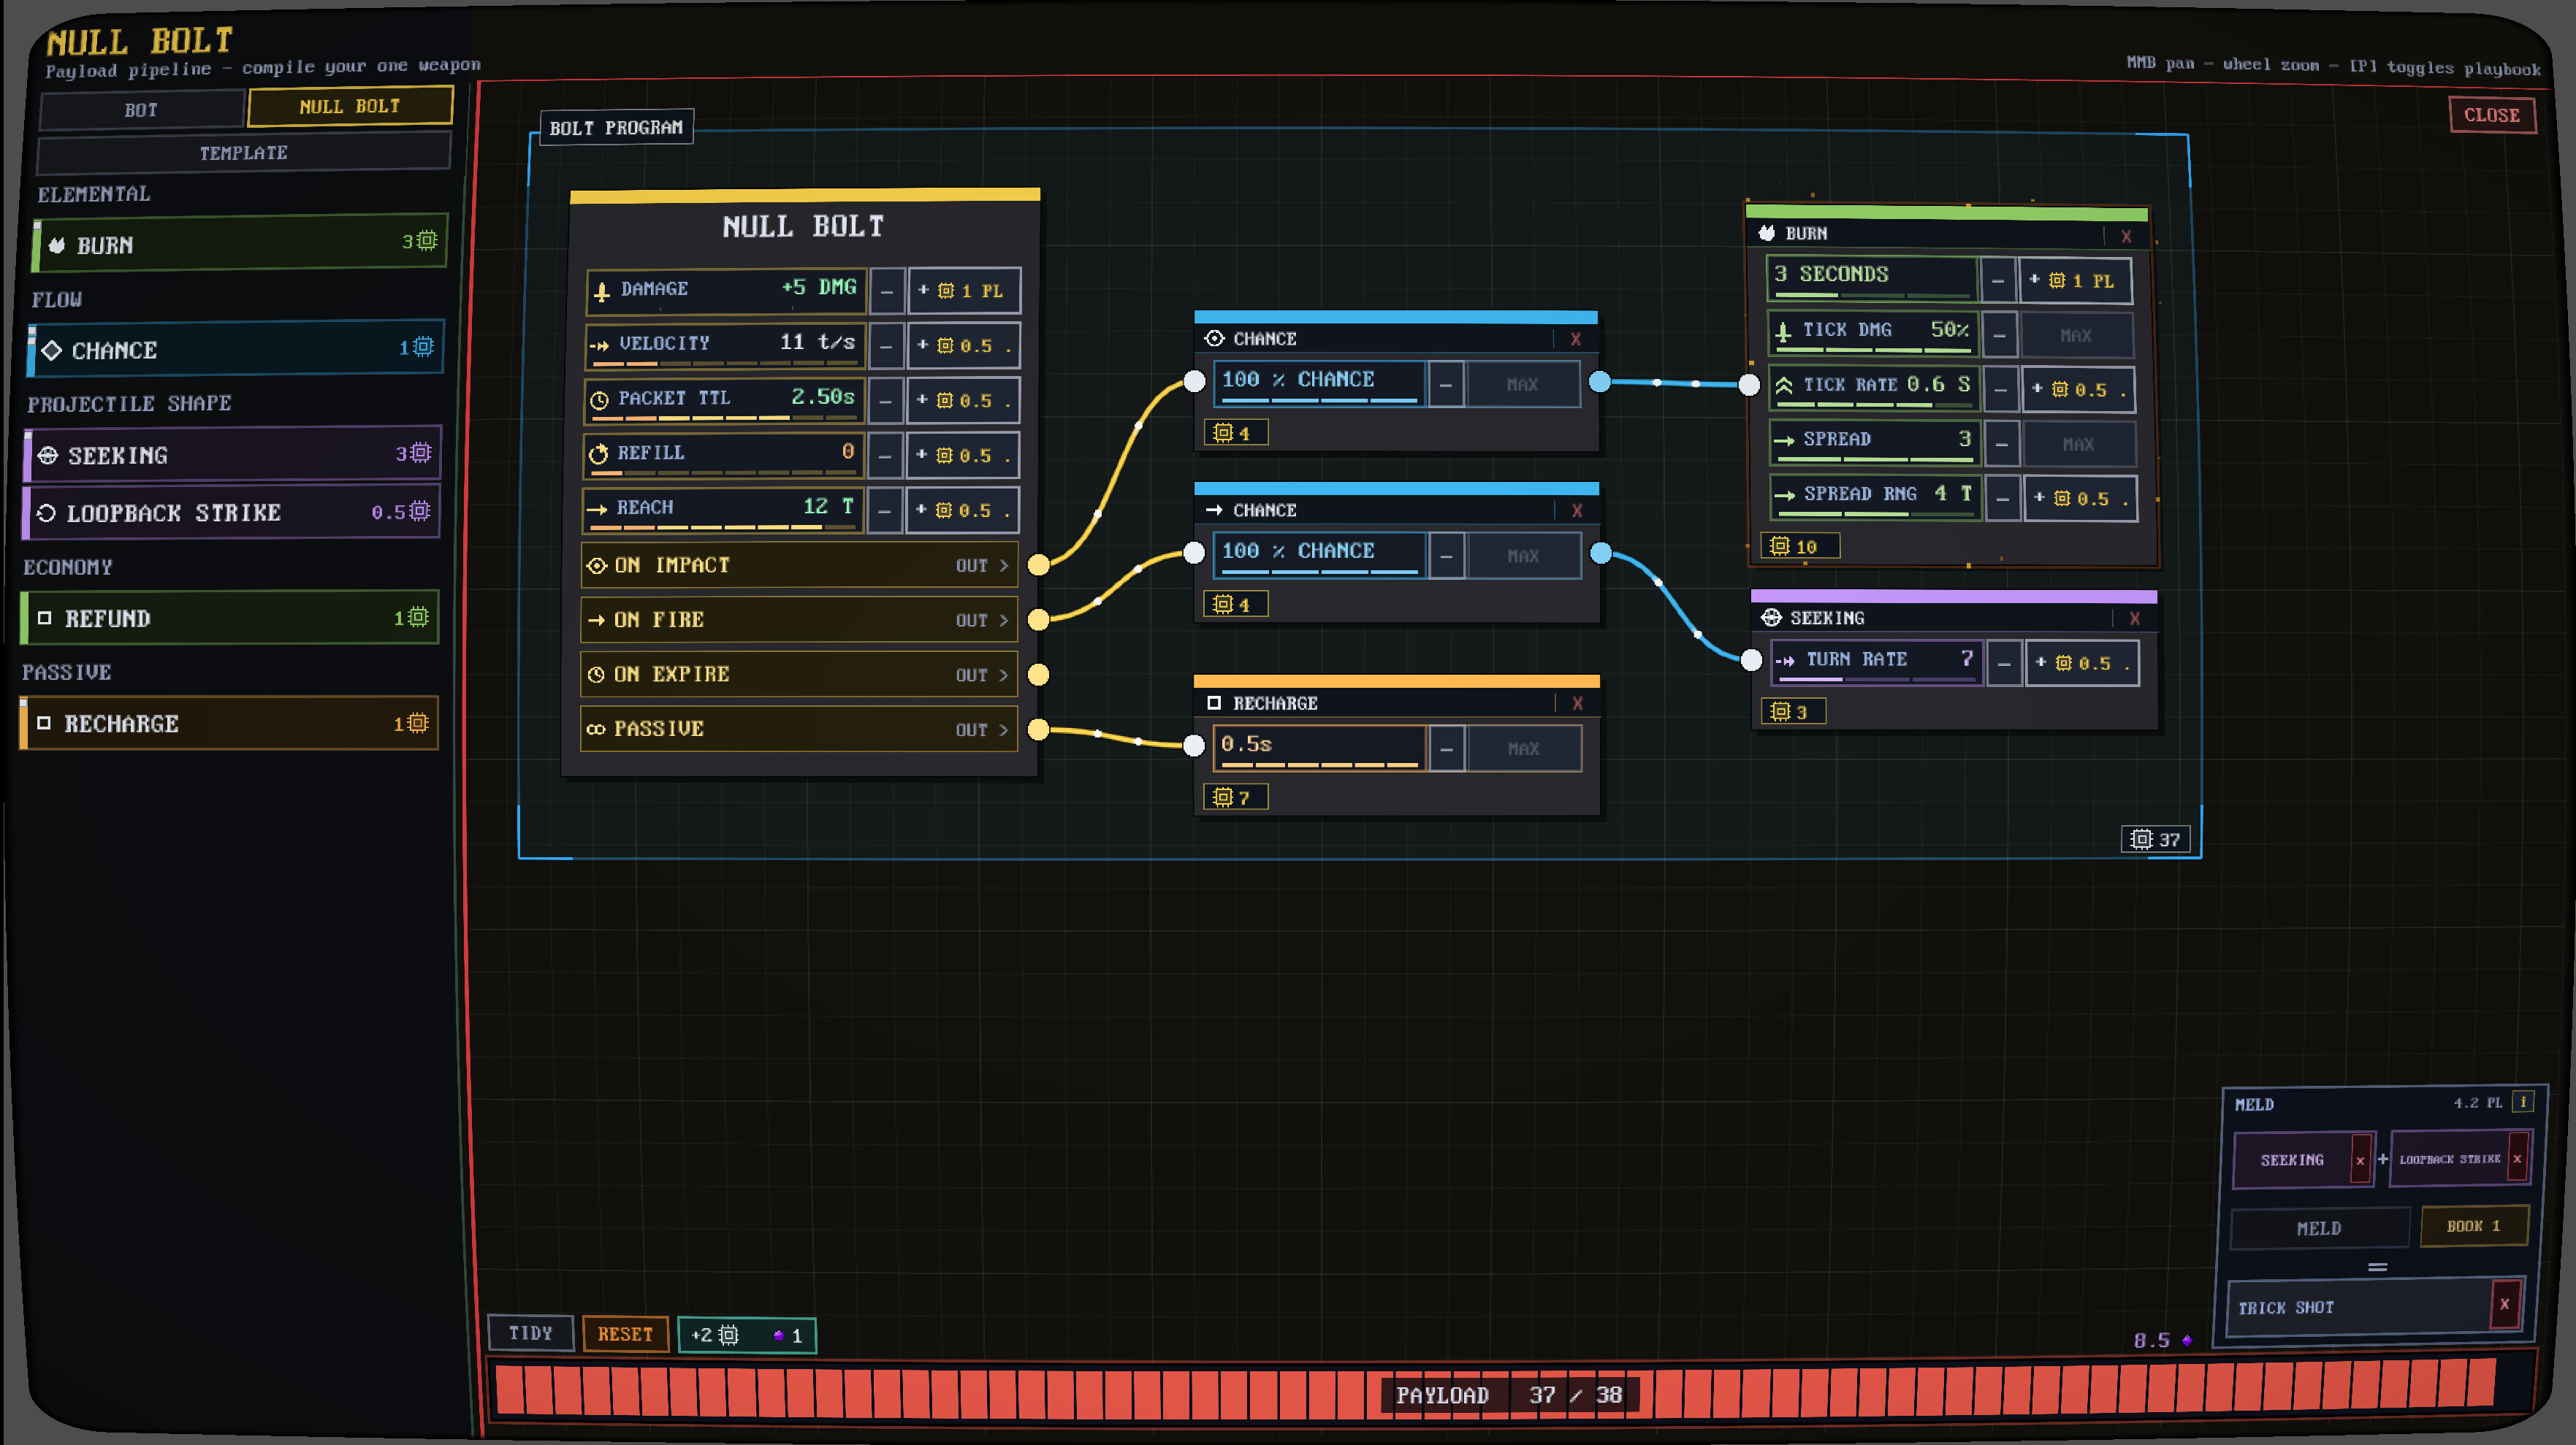Pick the REFUND economy module
The image size is (2576, 1445).
pos(229,618)
